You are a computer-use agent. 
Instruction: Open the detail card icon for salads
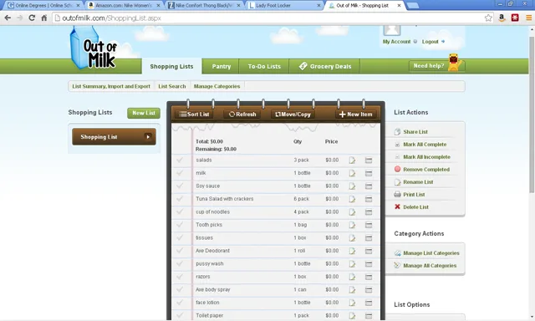coord(369,160)
